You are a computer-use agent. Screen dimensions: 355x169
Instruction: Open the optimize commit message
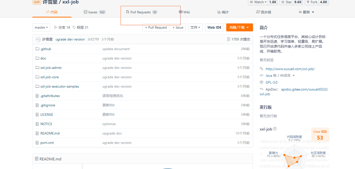pyautogui.click(x=109, y=124)
